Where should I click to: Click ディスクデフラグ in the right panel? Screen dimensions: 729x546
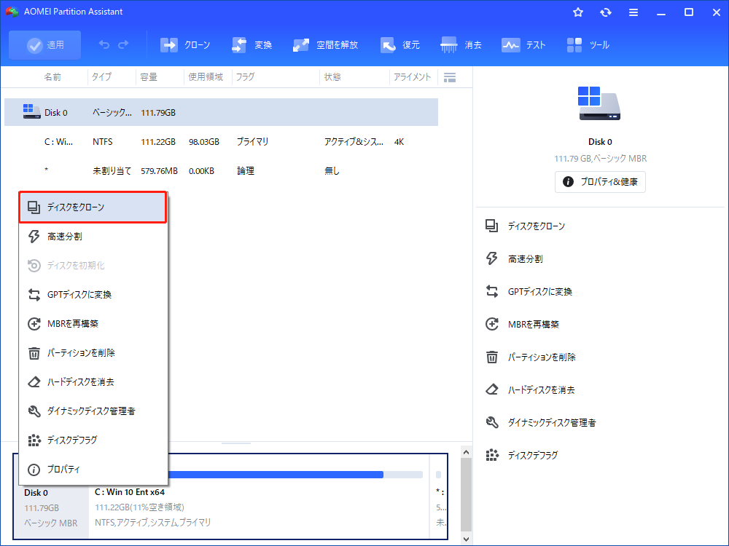[x=522, y=455]
